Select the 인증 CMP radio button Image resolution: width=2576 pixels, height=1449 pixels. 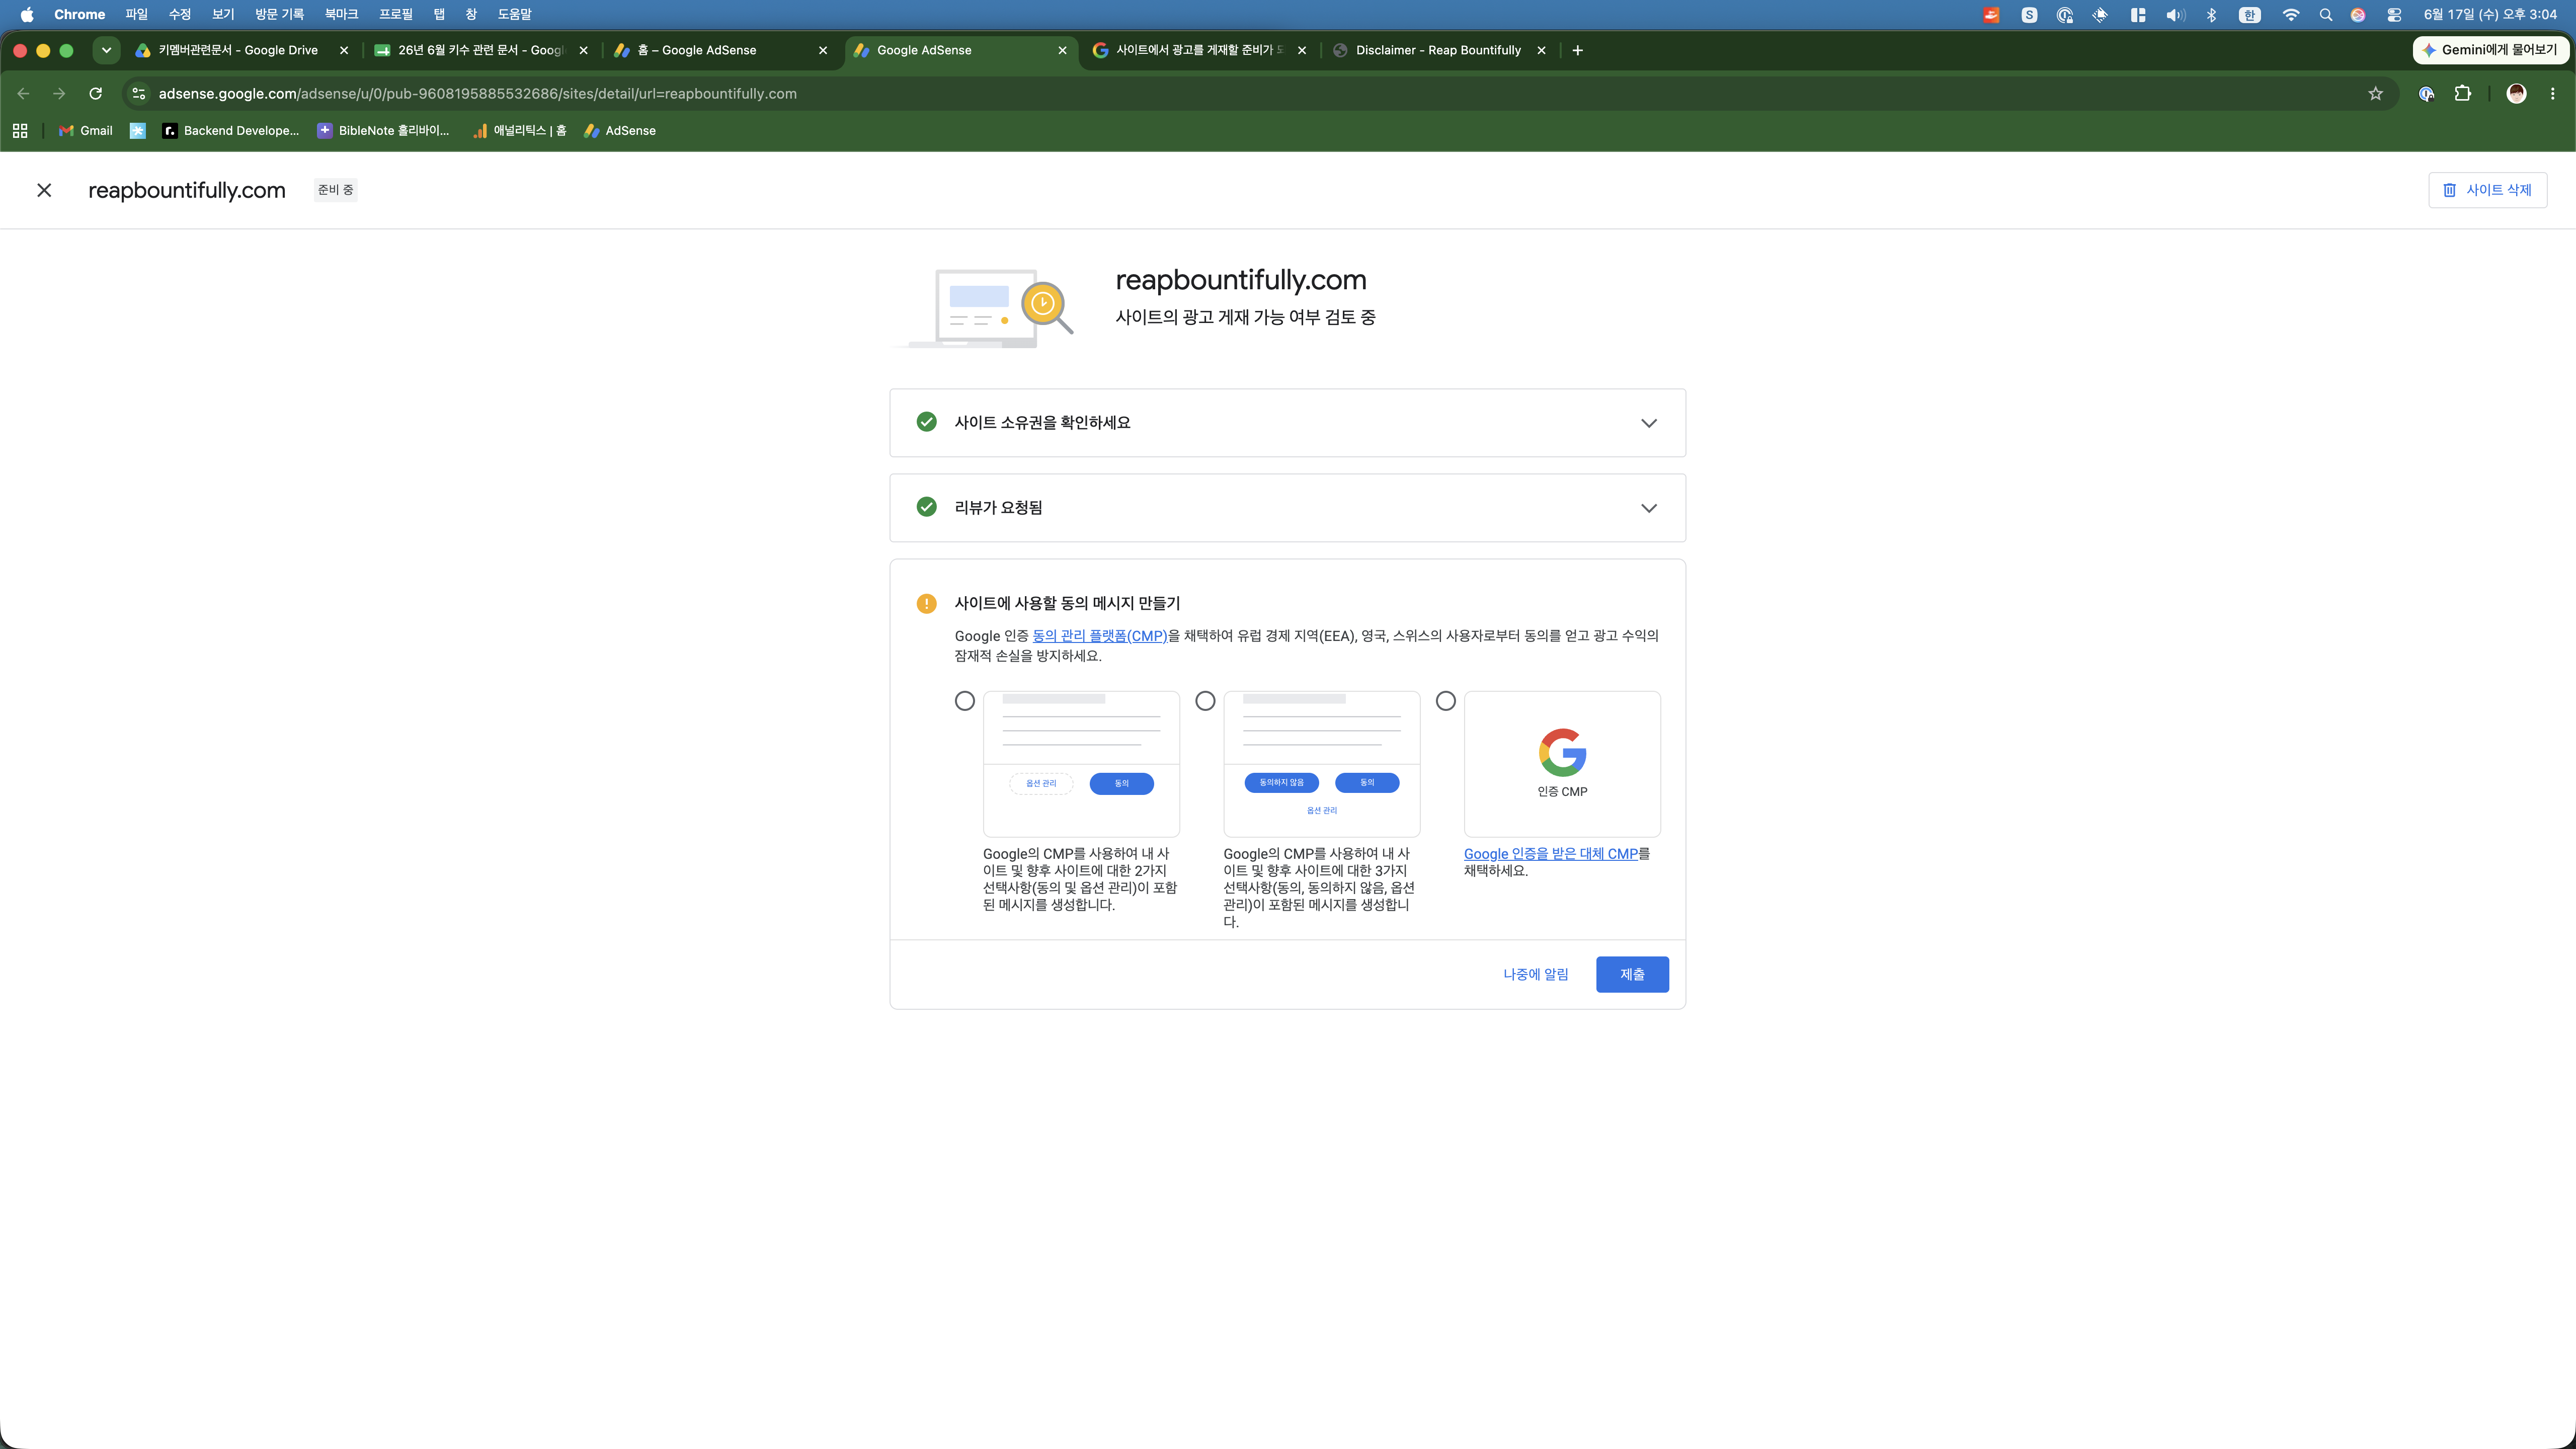tap(1445, 701)
